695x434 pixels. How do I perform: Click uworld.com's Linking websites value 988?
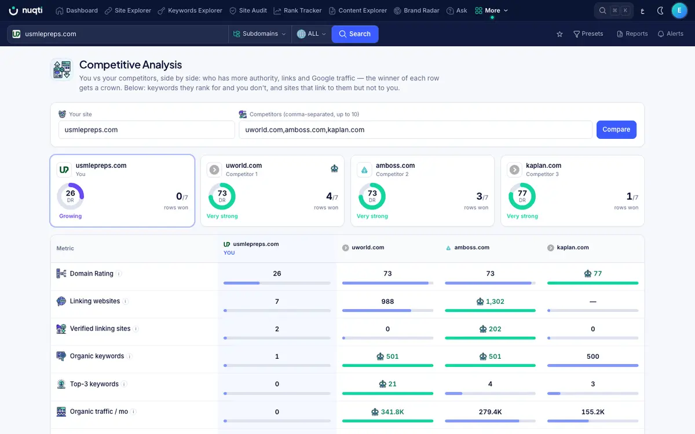[x=387, y=301]
